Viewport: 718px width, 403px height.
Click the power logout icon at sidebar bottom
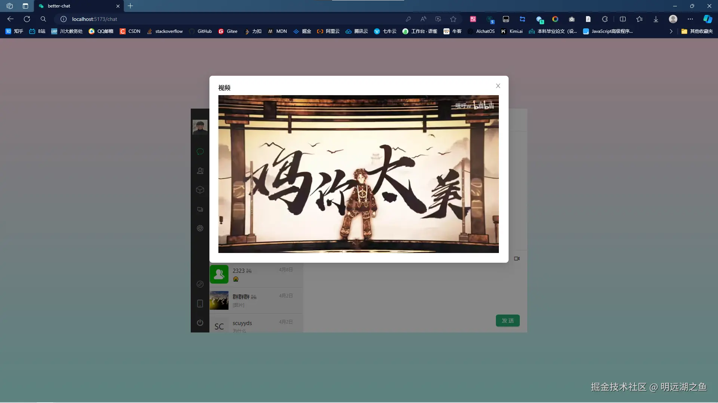click(x=200, y=322)
